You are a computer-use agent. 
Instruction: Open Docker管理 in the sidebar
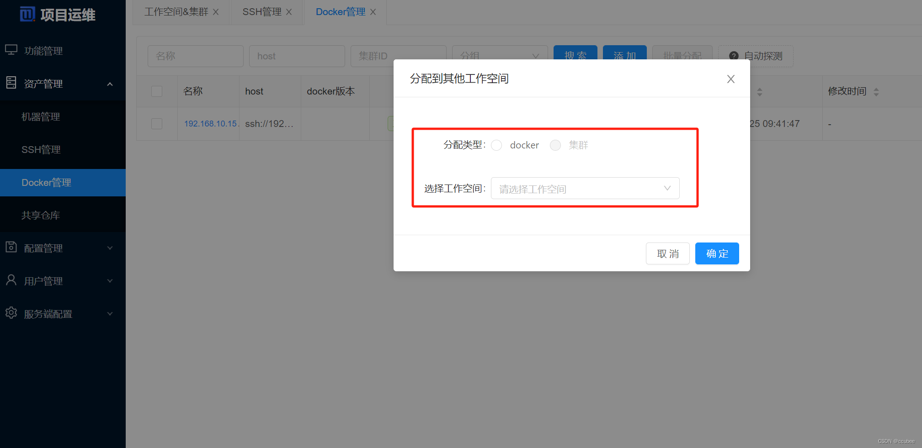[x=63, y=183]
